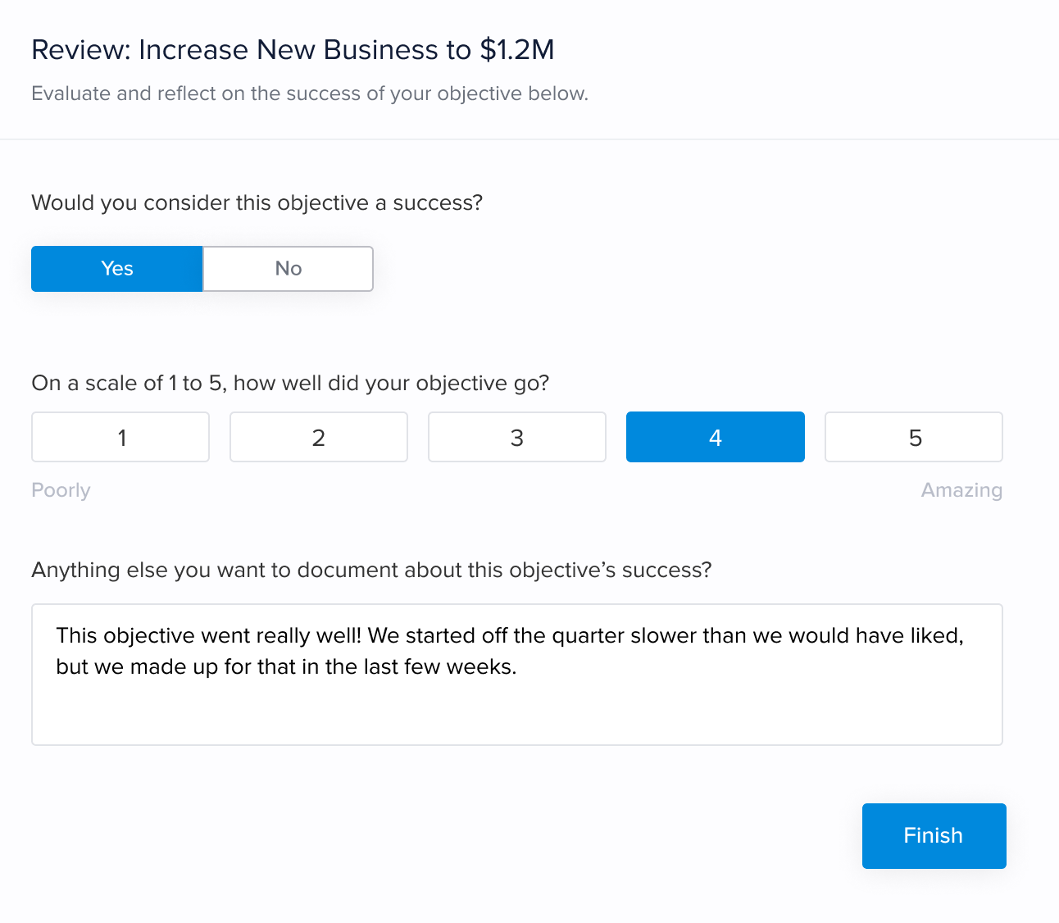Viewport: 1059px width, 923px height.
Task: Click the '$1.2M' amount in the title
Action: coord(517,50)
